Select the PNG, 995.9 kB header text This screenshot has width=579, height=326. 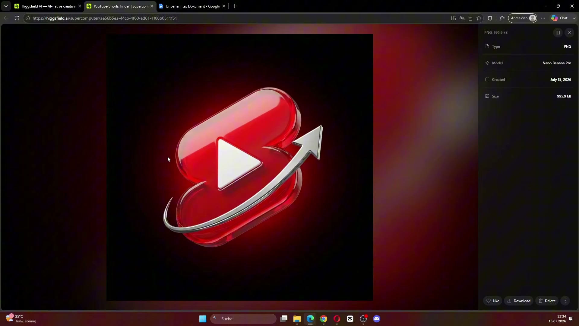click(x=496, y=33)
